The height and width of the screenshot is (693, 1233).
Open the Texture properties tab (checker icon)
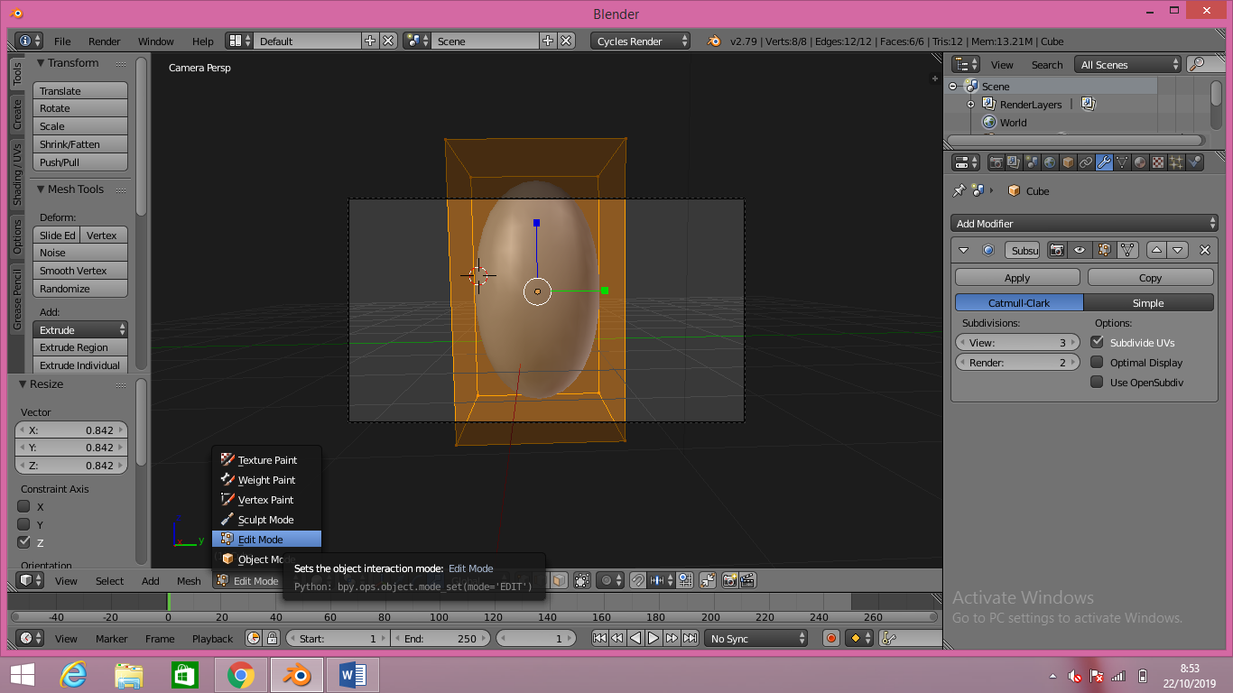coord(1158,162)
